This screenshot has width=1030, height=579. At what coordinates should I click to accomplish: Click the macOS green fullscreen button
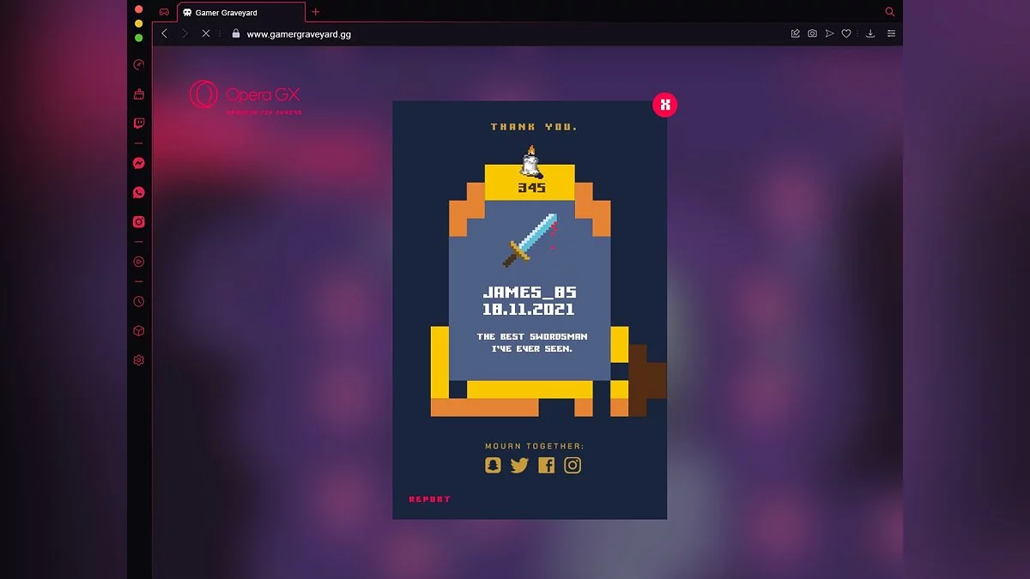(x=139, y=38)
